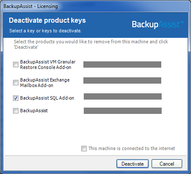Click the 'BackupAssist SQL Add-on' label text
The image size is (191, 174).
pos(47,98)
